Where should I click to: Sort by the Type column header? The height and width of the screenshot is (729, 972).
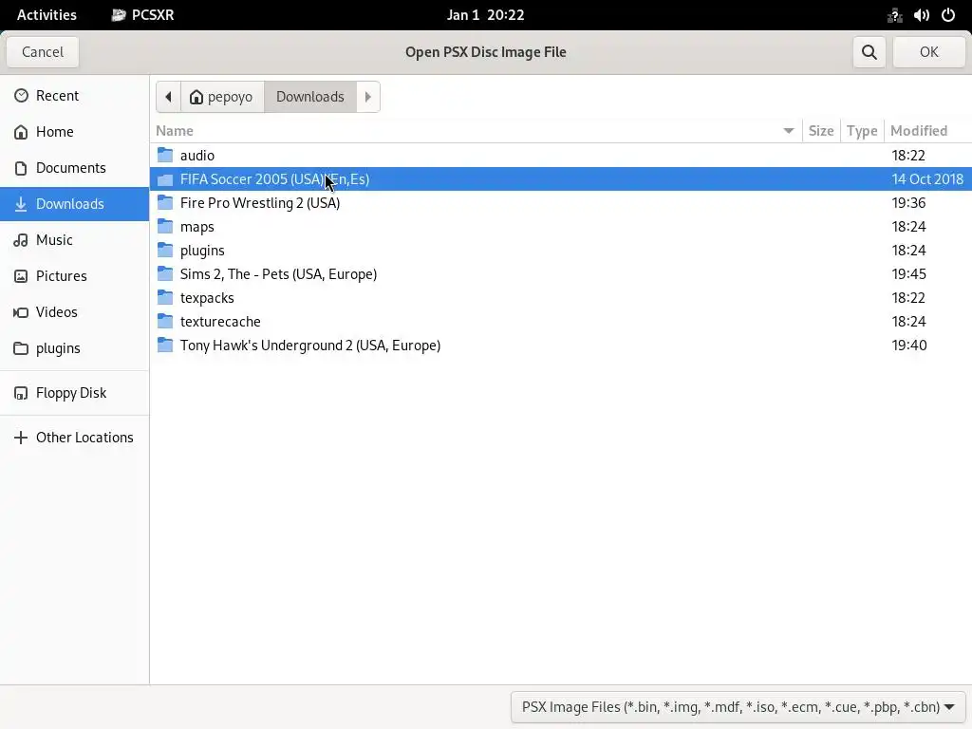862,131
